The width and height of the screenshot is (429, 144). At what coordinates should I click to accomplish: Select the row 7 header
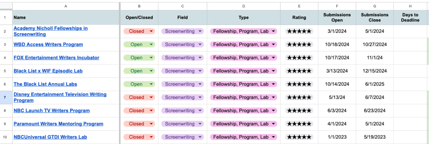(x=5, y=97)
